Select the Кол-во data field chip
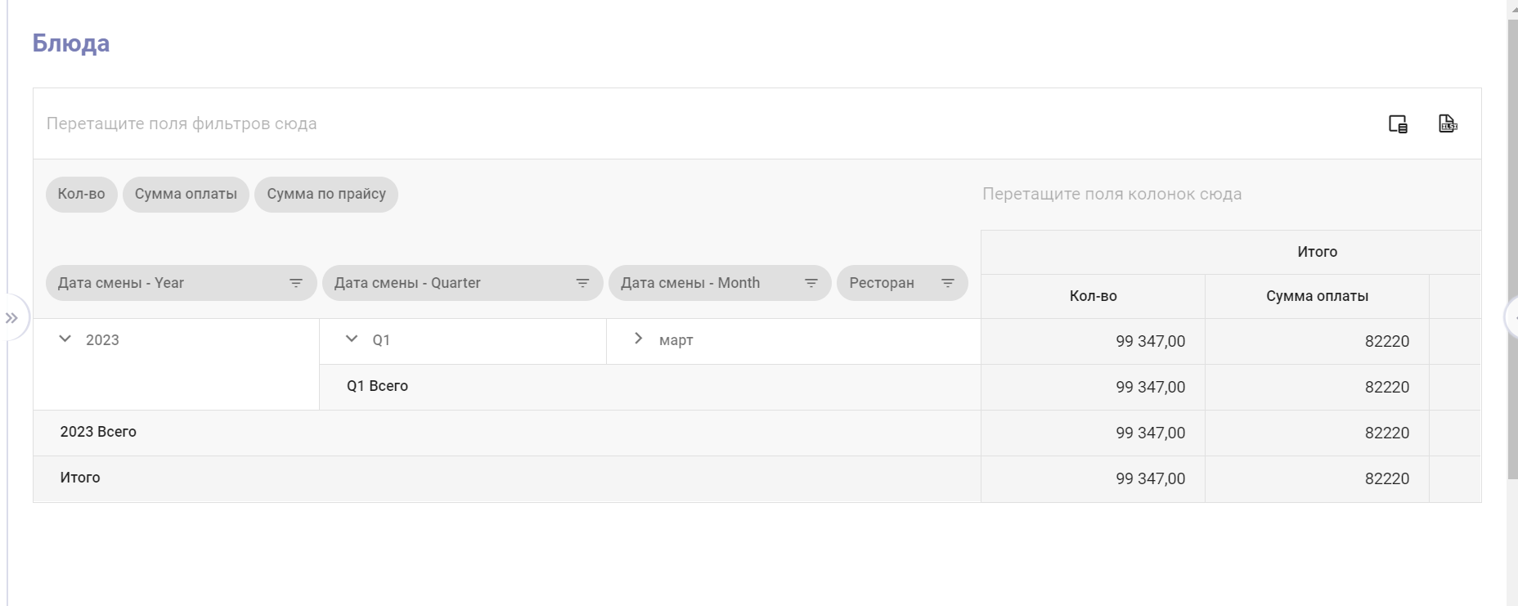Image resolution: width=1518 pixels, height=606 pixels. (x=81, y=195)
